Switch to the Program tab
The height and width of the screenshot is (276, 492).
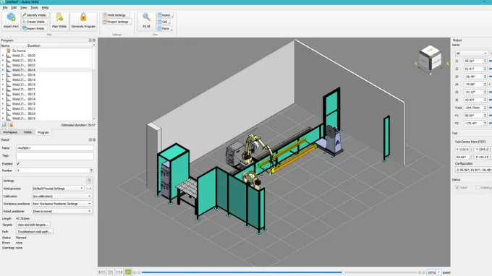pyautogui.click(x=43, y=132)
